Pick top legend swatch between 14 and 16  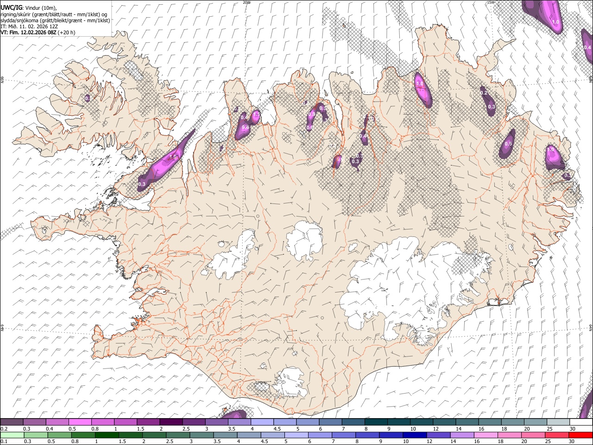[467, 422]
